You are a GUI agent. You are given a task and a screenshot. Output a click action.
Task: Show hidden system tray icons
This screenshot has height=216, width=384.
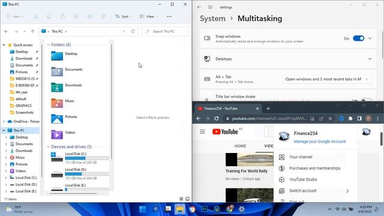[x=329, y=209]
